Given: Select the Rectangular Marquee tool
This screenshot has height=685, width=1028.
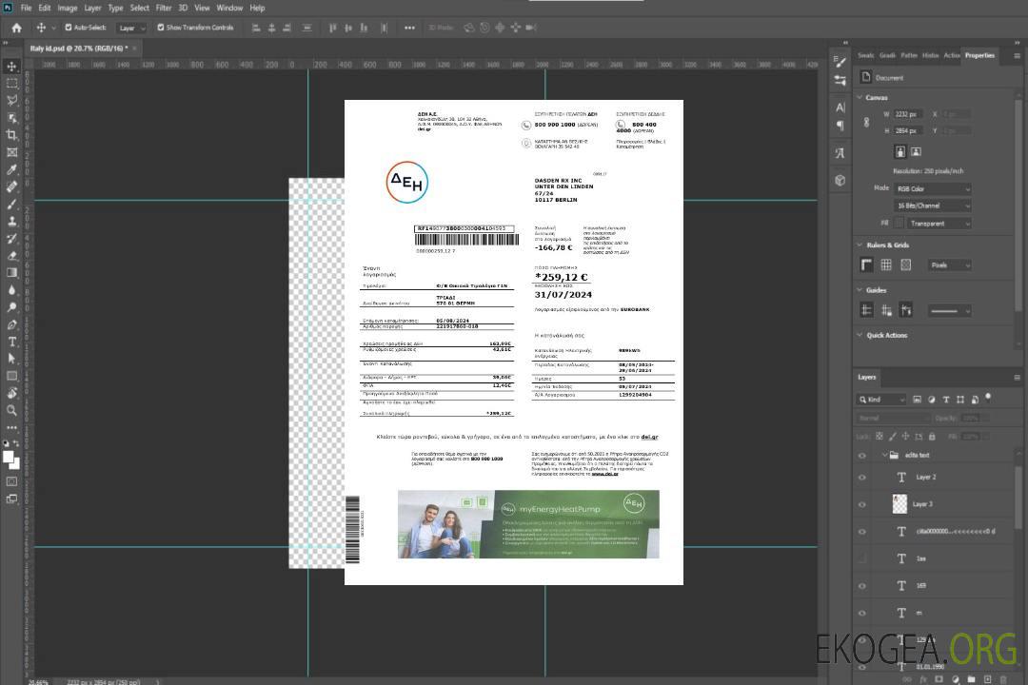Looking at the screenshot, I should [11, 84].
